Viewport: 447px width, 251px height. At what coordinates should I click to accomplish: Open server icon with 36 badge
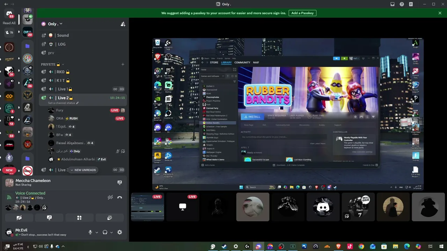coord(28,83)
